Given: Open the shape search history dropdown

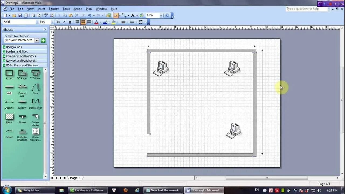Looking at the screenshot, I should tap(37, 40).
